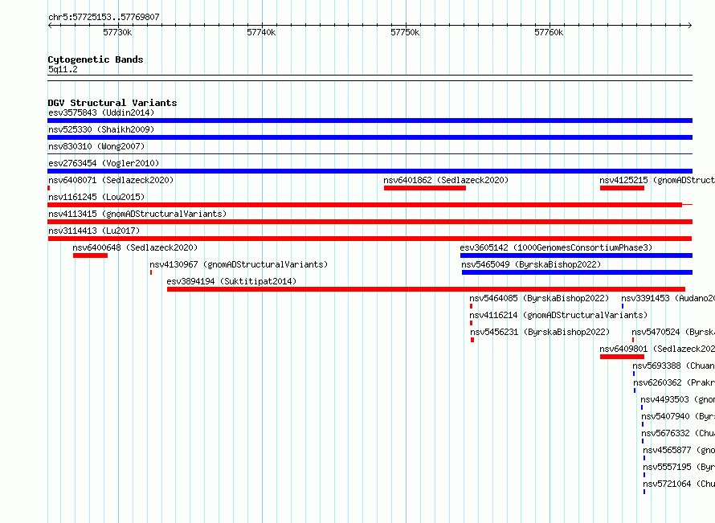Select the nsv6408071 (Sedlazeck2020) label
This screenshot has height=523, width=715.
(111, 180)
